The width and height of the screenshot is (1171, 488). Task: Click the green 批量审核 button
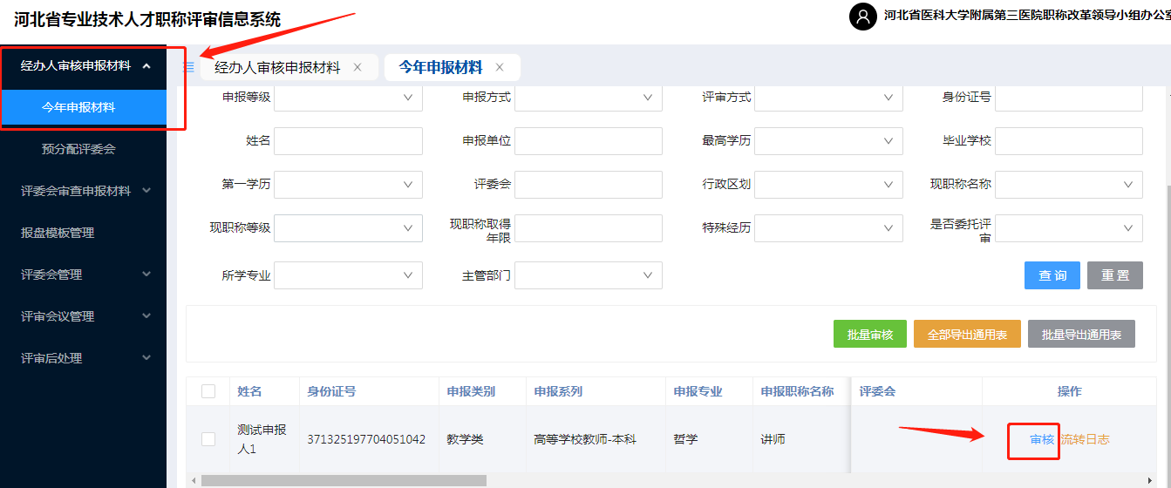869,335
